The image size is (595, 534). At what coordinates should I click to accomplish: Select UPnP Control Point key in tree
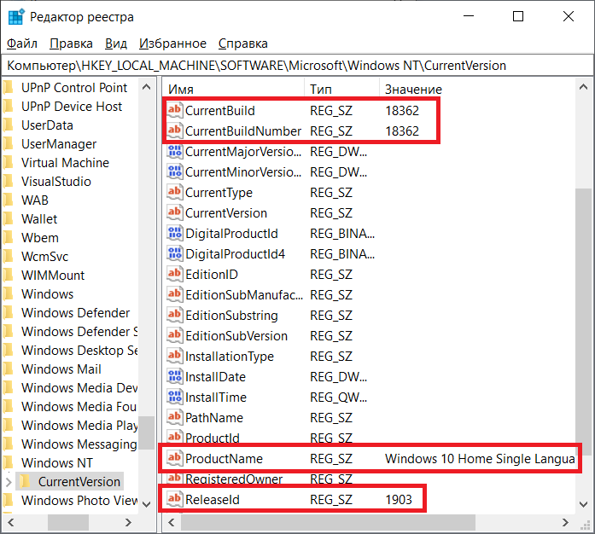(x=74, y=88)
